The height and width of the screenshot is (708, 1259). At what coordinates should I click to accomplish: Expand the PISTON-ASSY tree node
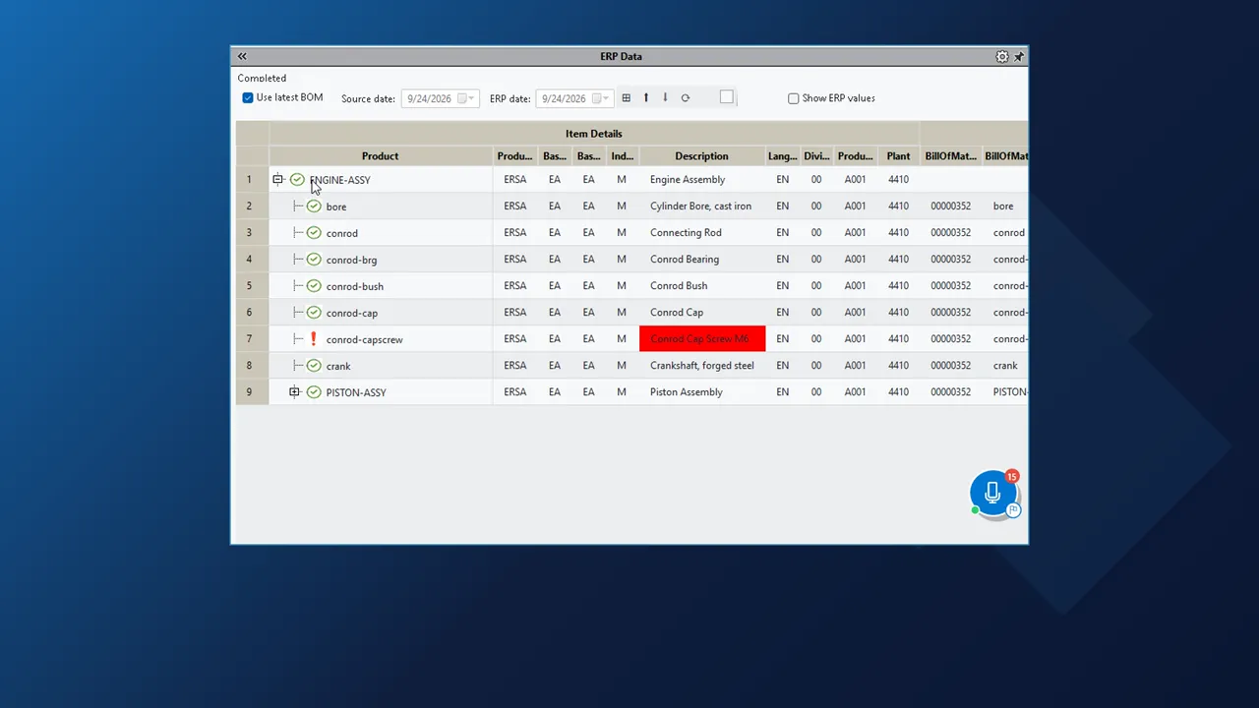pos(294,392)
